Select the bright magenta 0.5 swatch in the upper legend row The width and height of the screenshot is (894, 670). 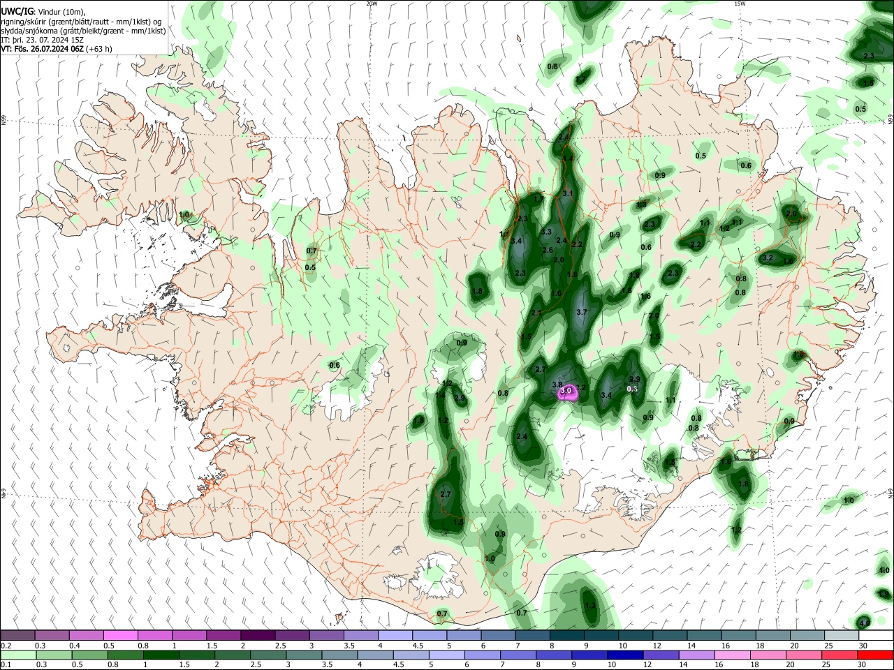(121, 635)
